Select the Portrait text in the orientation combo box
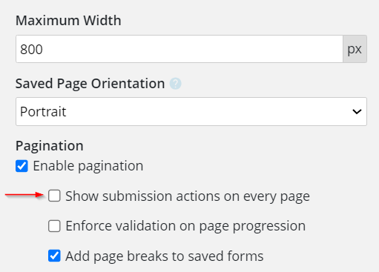Screen dimensions: 379x272 click(43, 112)
